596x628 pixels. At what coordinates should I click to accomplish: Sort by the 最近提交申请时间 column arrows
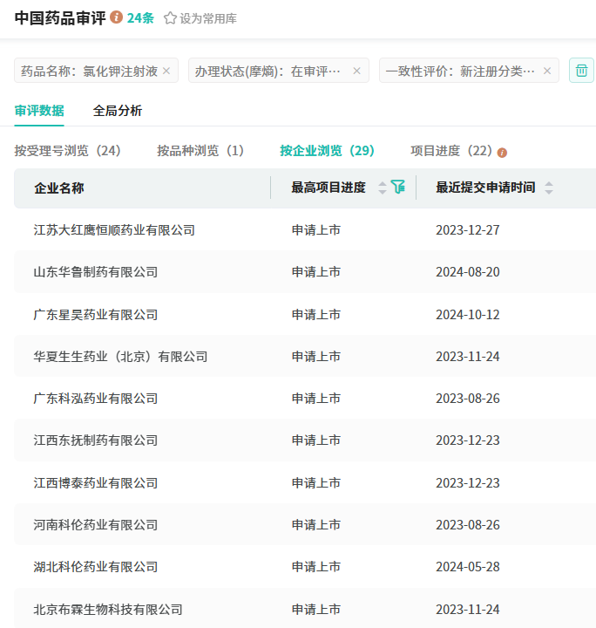coord(548,188)
